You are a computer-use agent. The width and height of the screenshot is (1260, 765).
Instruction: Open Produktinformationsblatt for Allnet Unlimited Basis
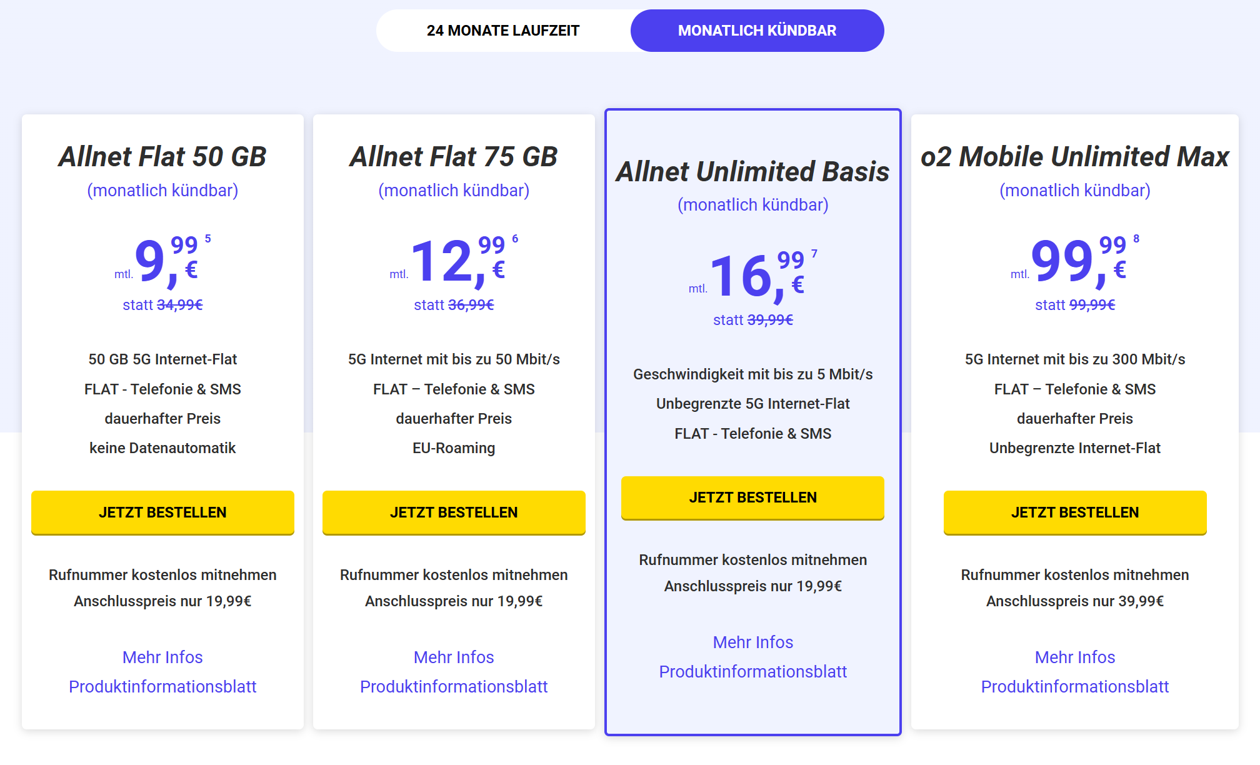tap(753, 671)
